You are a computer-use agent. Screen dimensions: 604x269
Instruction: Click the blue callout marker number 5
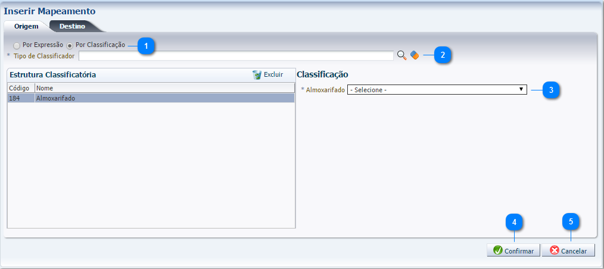point(571,221)
